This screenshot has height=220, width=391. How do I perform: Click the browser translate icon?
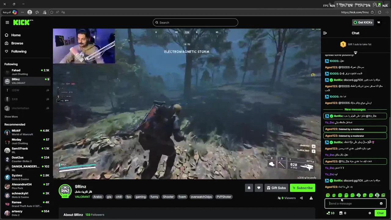(x=63, y=12)
